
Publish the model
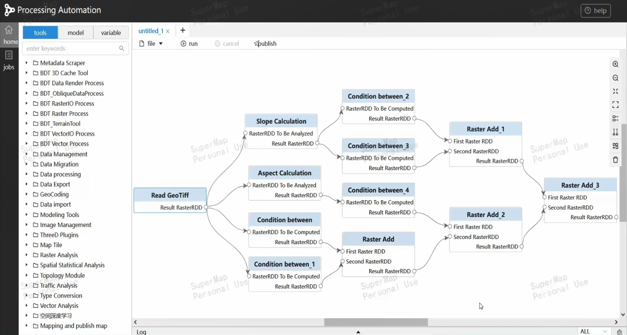(x=265, y=44)
